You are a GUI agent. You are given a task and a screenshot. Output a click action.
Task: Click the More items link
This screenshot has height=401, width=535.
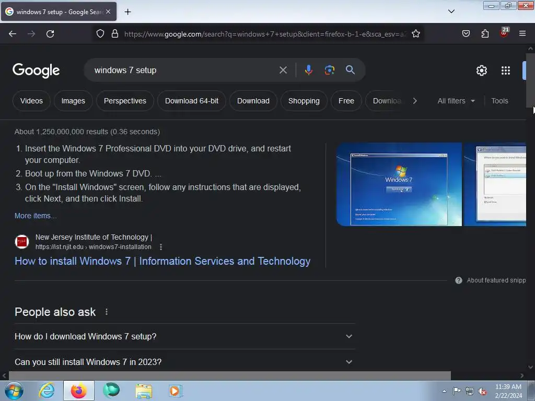pos(36,216)
